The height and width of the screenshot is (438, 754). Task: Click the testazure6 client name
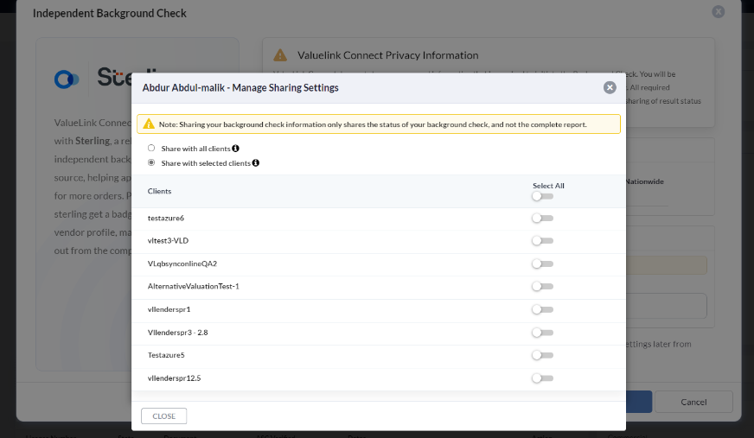click(166, 218)
